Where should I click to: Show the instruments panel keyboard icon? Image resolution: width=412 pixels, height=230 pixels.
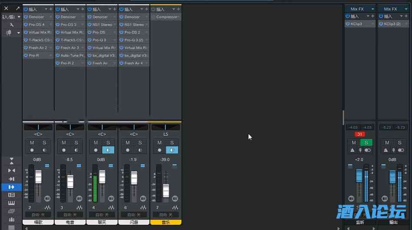tap(11, 203)
